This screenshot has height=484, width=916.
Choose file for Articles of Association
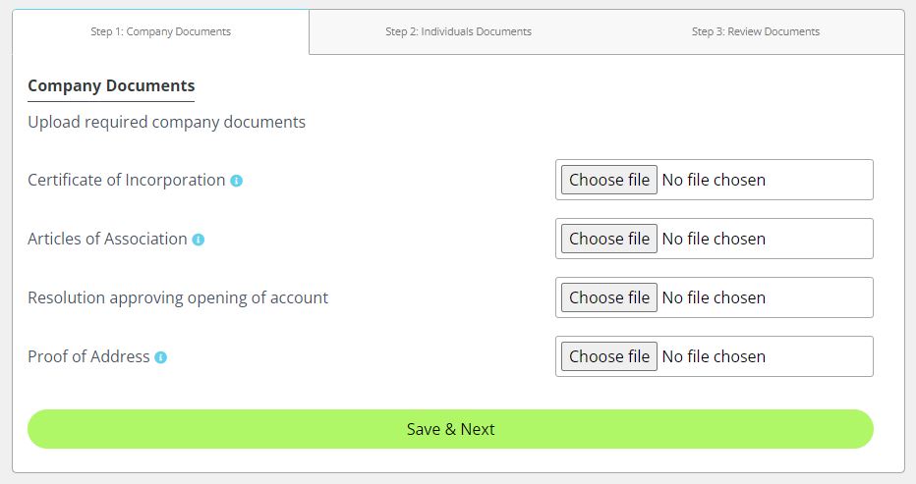pos(608,239)
